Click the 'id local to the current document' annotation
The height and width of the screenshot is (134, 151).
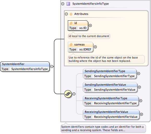(89, 36)
